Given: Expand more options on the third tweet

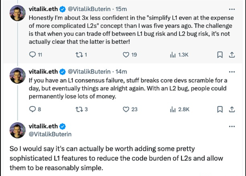Looking at the screenshot, I should 232,126.
